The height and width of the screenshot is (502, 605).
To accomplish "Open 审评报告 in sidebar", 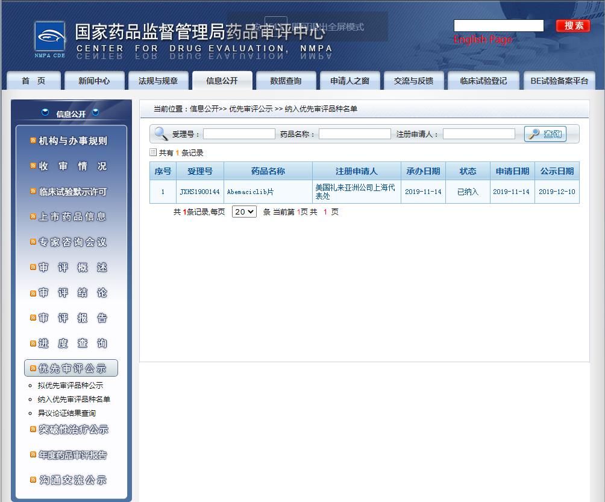I will click(x=73, y=318).
